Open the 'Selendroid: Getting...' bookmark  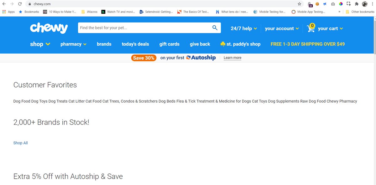156,12
